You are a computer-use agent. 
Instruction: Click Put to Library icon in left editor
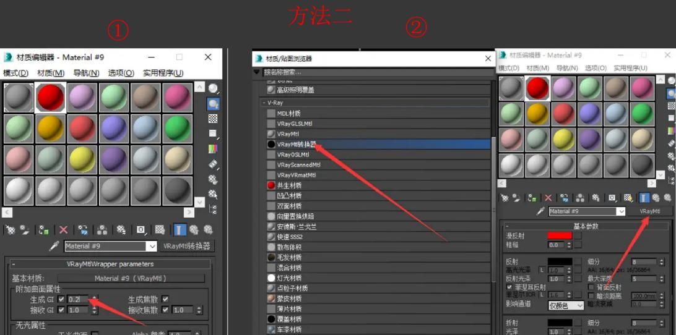121,230
